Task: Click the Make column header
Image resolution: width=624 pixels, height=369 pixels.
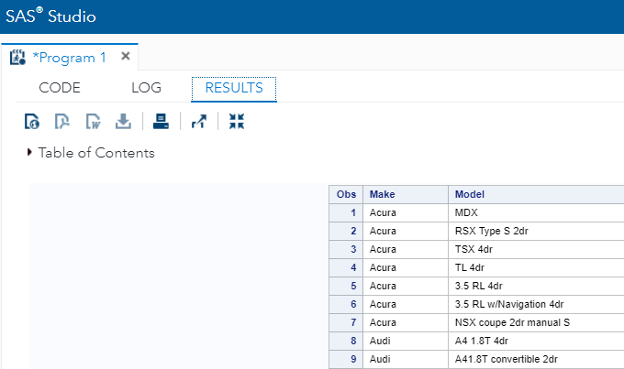Action: pyautogui.click(x=382, y=194)
